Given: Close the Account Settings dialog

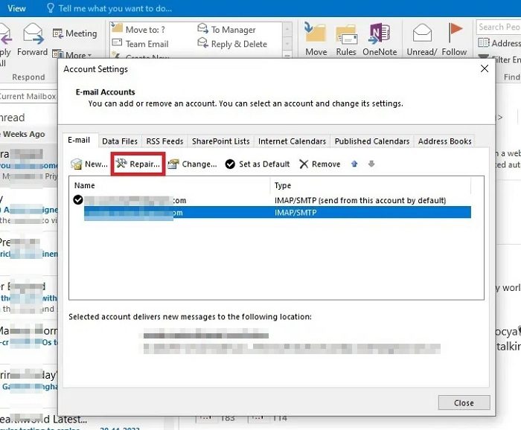Looking at the screenshot, I should click(464, 402).
